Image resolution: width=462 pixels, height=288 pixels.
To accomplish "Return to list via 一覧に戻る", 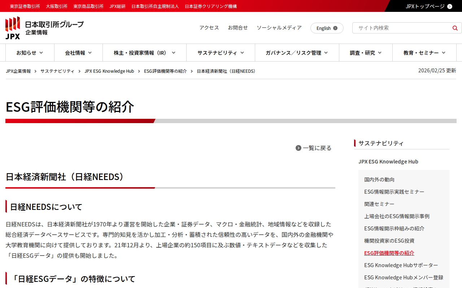I will (x=313, y=148).
